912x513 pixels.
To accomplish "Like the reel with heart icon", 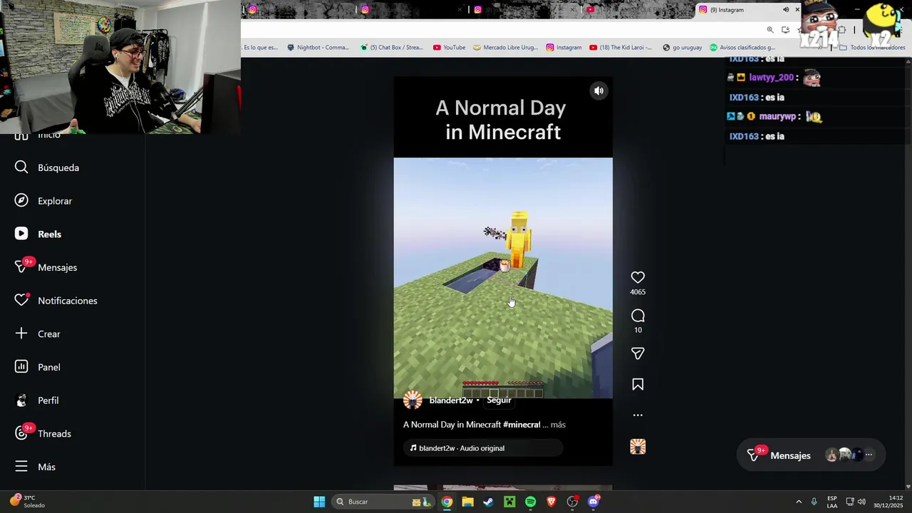I will (x=638, y=277).
